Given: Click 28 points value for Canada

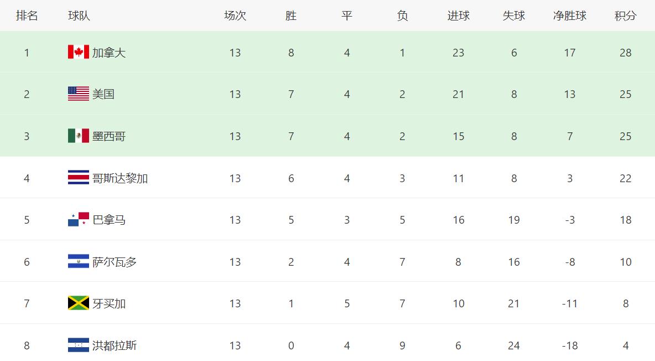Looking at the screenshot, I should pos(625,53).
